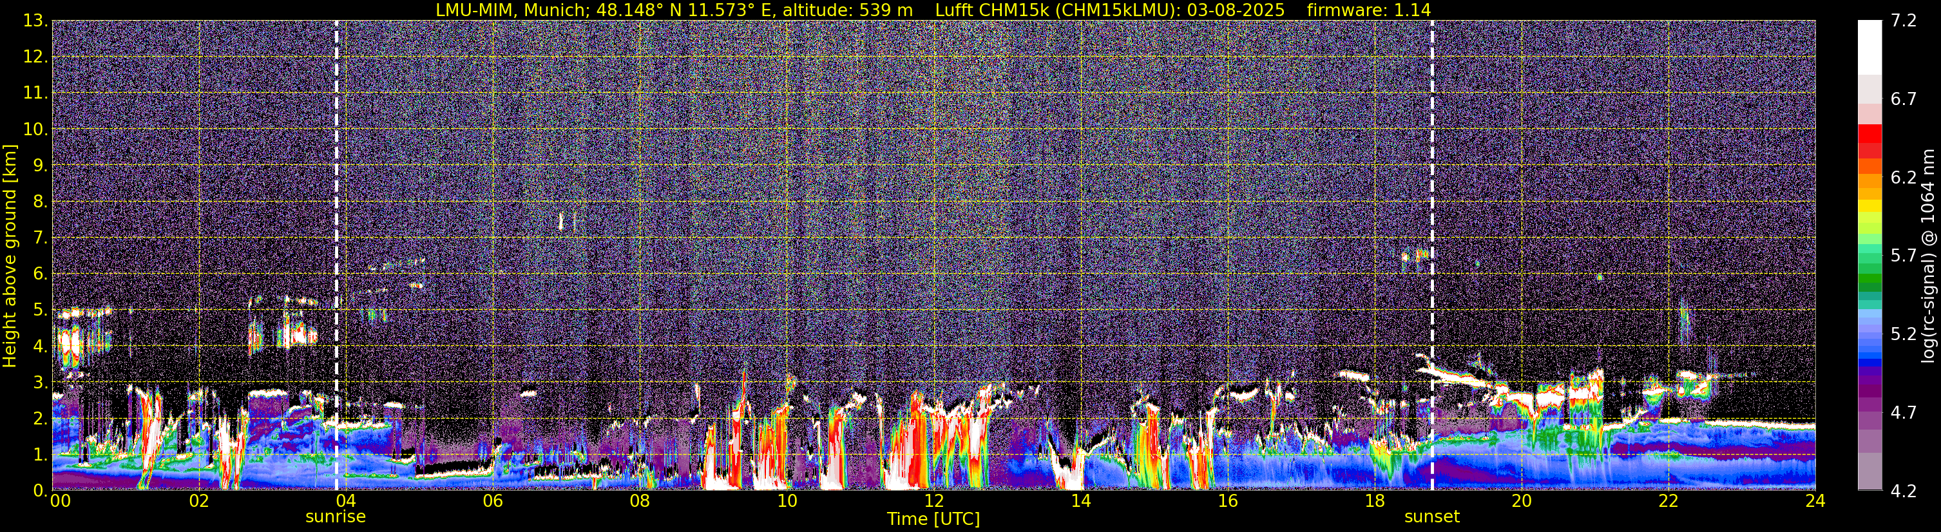Click the "02" time axis tick label
This screenshot has width=1941, height=532.
[199, 501]
